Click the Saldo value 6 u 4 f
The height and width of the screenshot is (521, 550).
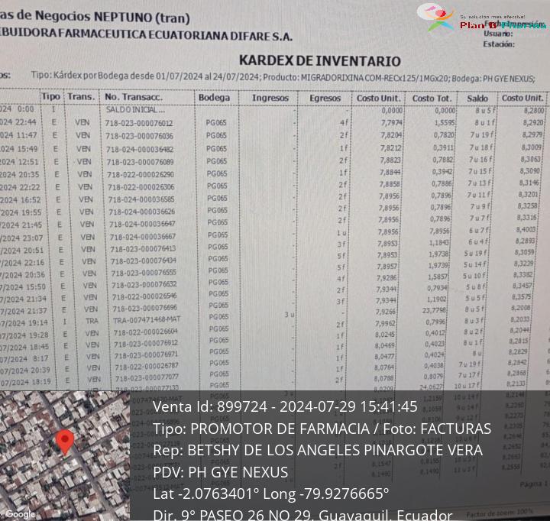478,241
